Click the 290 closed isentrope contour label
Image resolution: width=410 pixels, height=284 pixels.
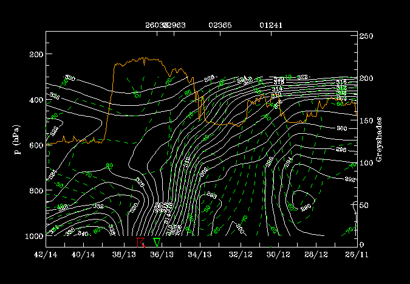click(x=306, y=207)
